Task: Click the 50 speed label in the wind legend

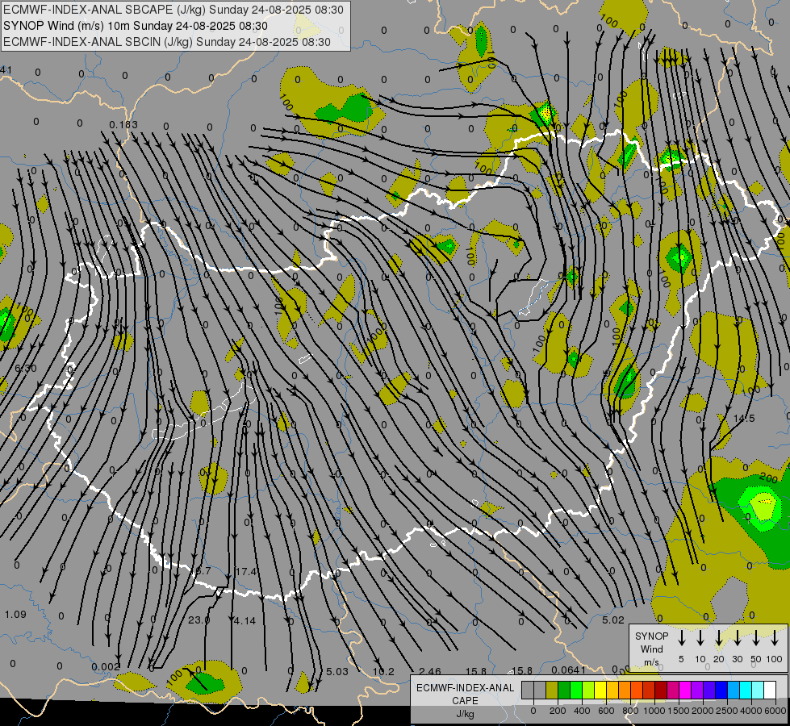Action: [756, 659]
